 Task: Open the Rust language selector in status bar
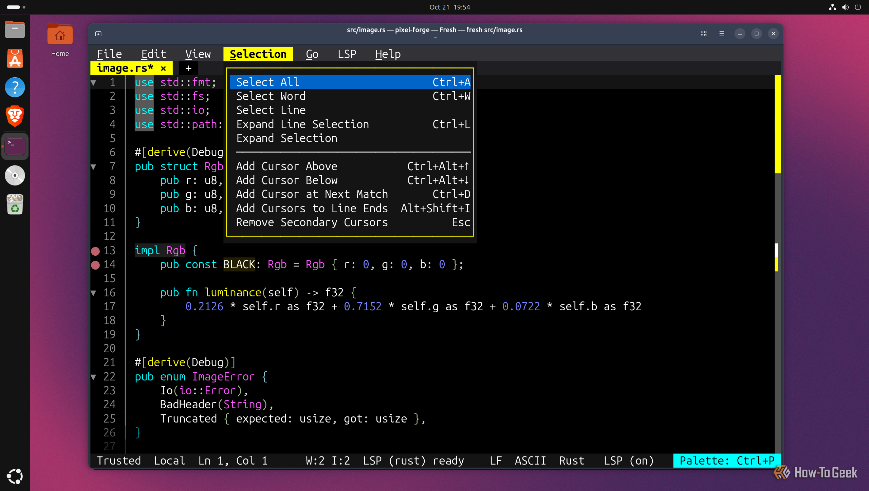pyautogui.click(x=572, y=460)
